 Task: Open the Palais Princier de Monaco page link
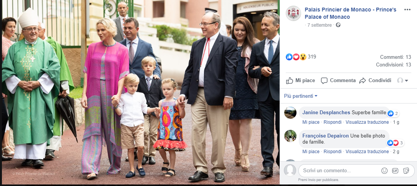click(350, 13)
